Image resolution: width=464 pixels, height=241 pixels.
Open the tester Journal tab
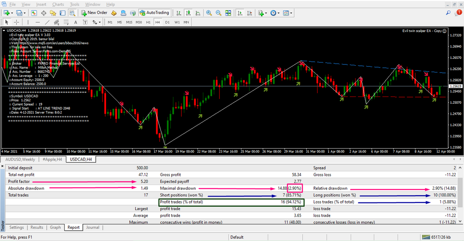[92, 227]
